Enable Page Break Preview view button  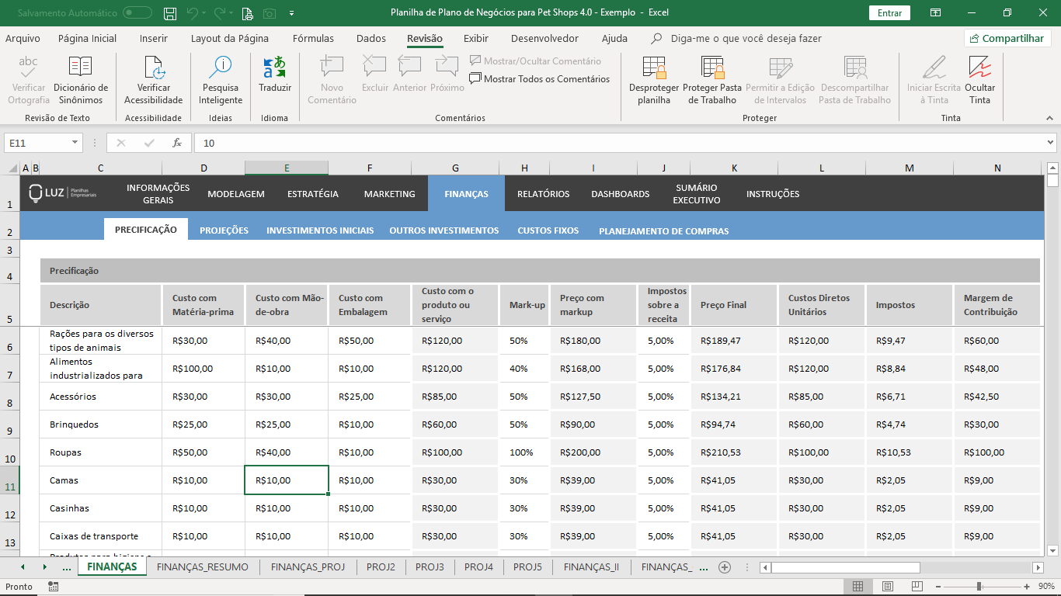[917, 587]
